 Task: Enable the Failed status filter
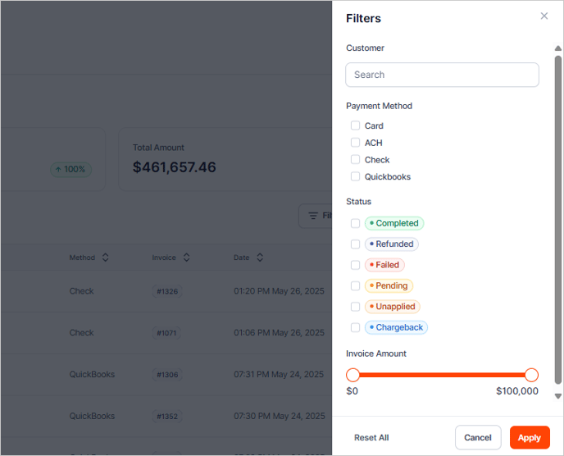356,265
